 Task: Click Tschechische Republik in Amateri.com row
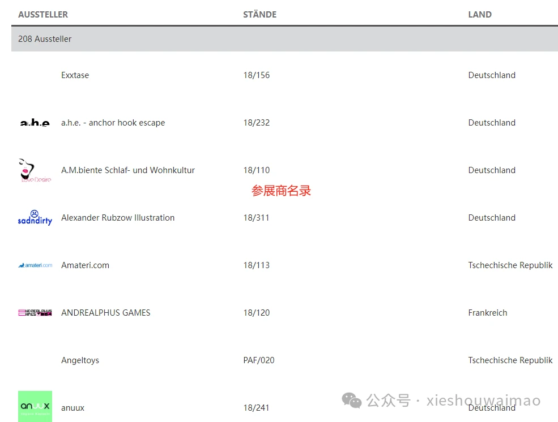(510, 265)
